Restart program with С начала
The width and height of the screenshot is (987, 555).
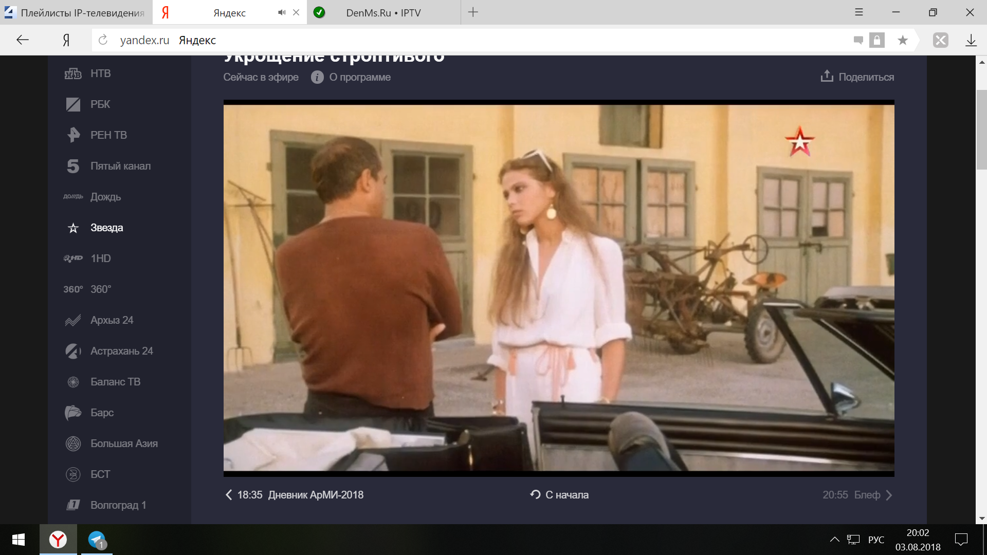click(x=559, y=495)
